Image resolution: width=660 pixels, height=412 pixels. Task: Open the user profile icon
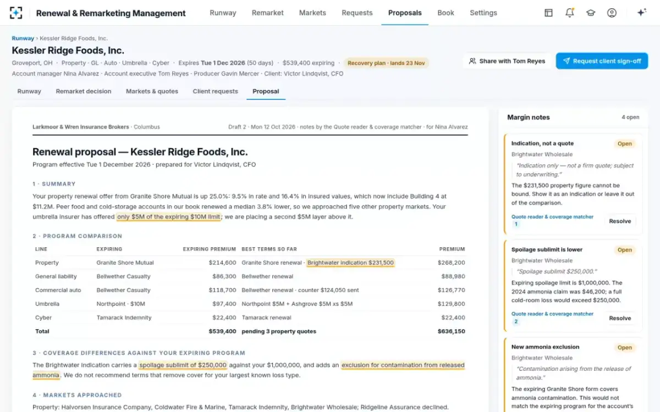pos(612,13)
